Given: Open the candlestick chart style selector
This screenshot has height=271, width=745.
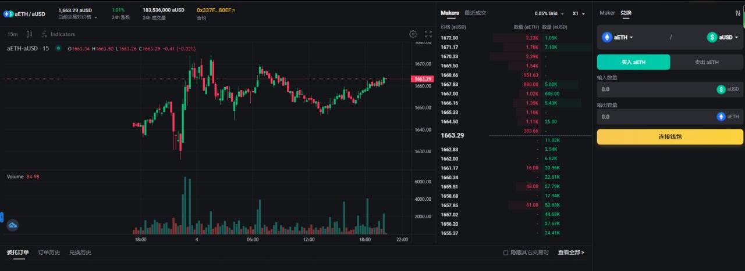Looking at the screenshot, I should tap(29, 34).
